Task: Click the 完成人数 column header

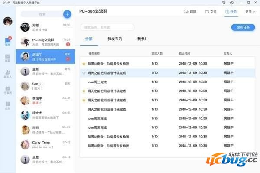Action: pyautogui.click(x=157, y=53)
